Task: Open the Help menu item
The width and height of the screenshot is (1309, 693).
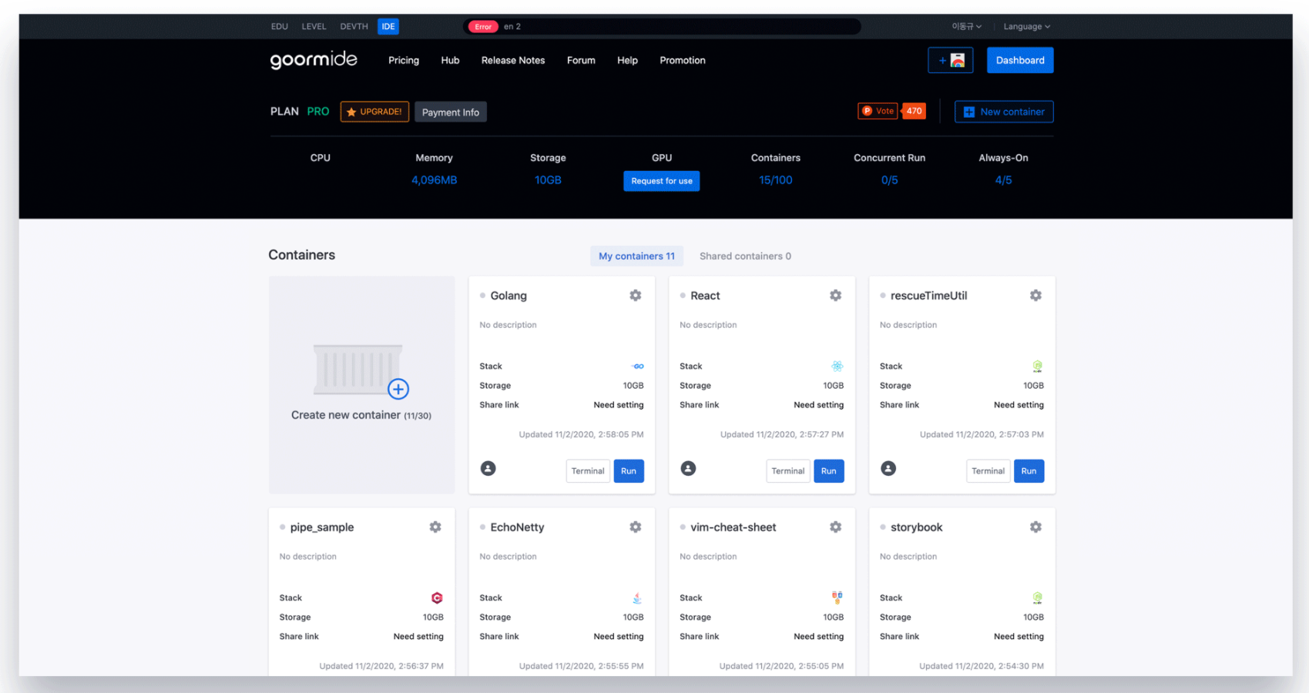Action: 627,60
